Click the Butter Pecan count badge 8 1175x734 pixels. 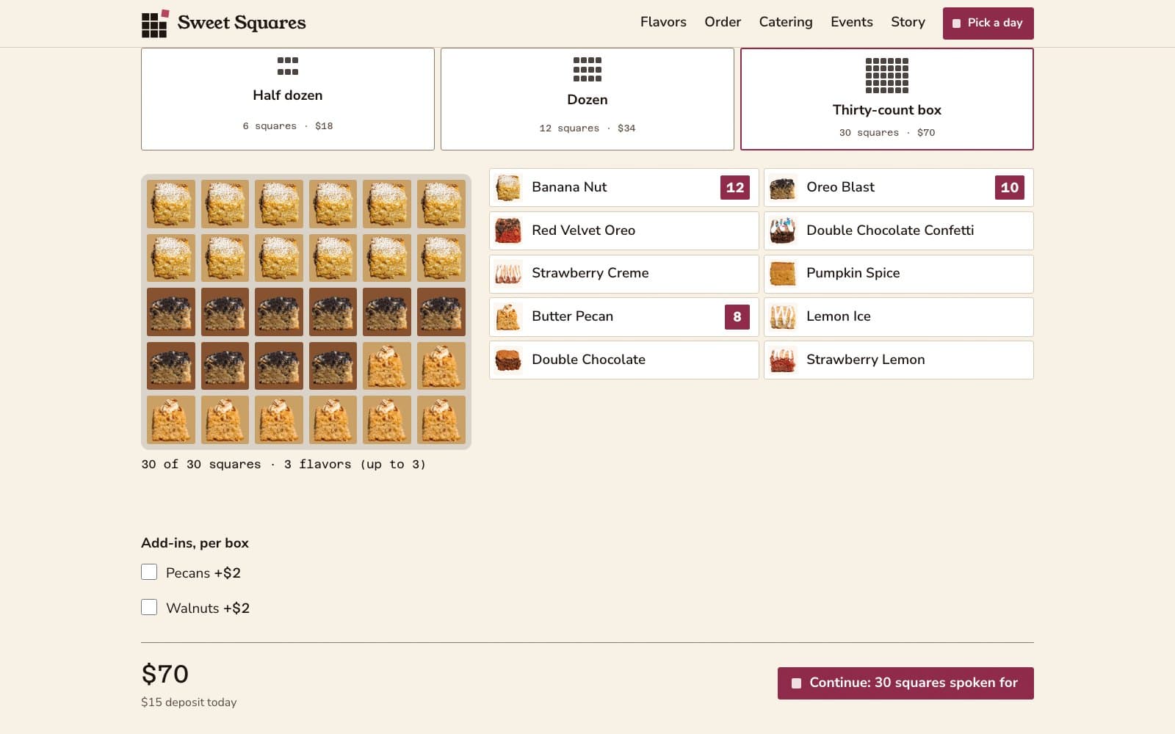(x=737, y=317)
